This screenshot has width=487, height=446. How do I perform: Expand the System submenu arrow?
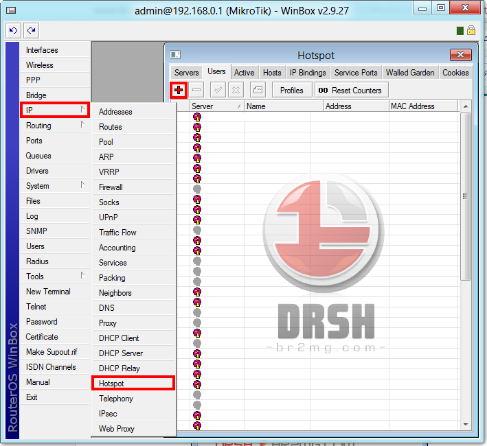click(x=82, y=185)
